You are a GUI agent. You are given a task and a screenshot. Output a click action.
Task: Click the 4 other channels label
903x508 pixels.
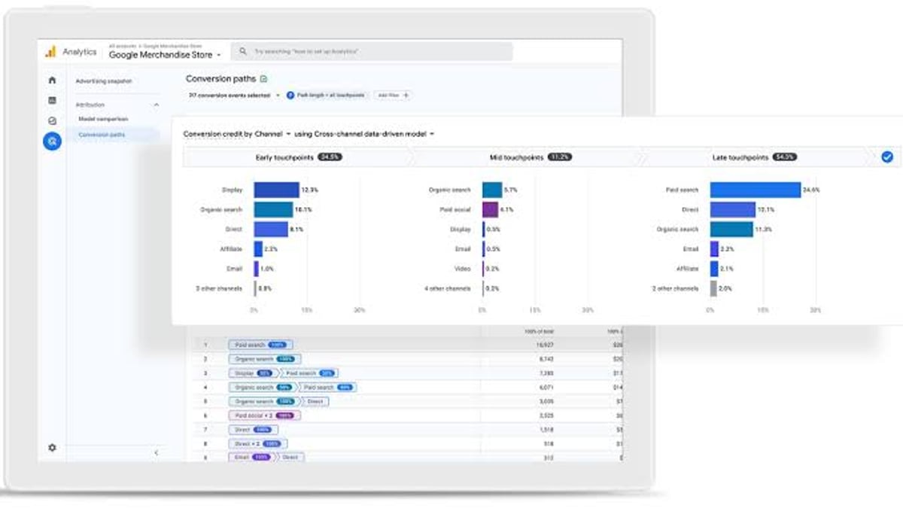[x=447, y=288]
